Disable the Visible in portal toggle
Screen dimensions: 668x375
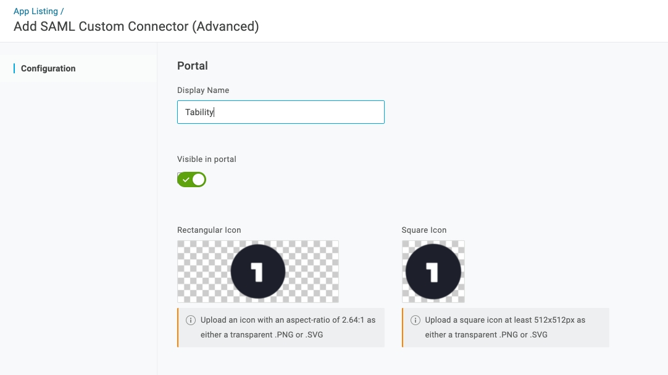coord(191,180)
